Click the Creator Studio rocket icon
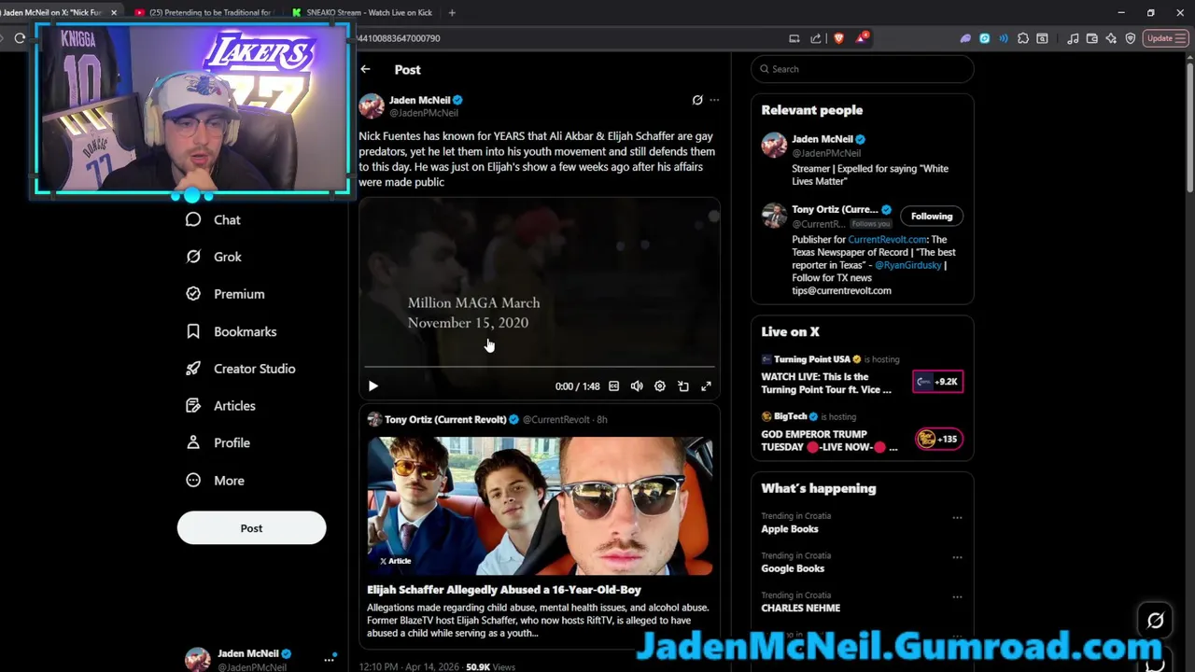The width and height of the screenshot is (1195, 672). [193, 369]
